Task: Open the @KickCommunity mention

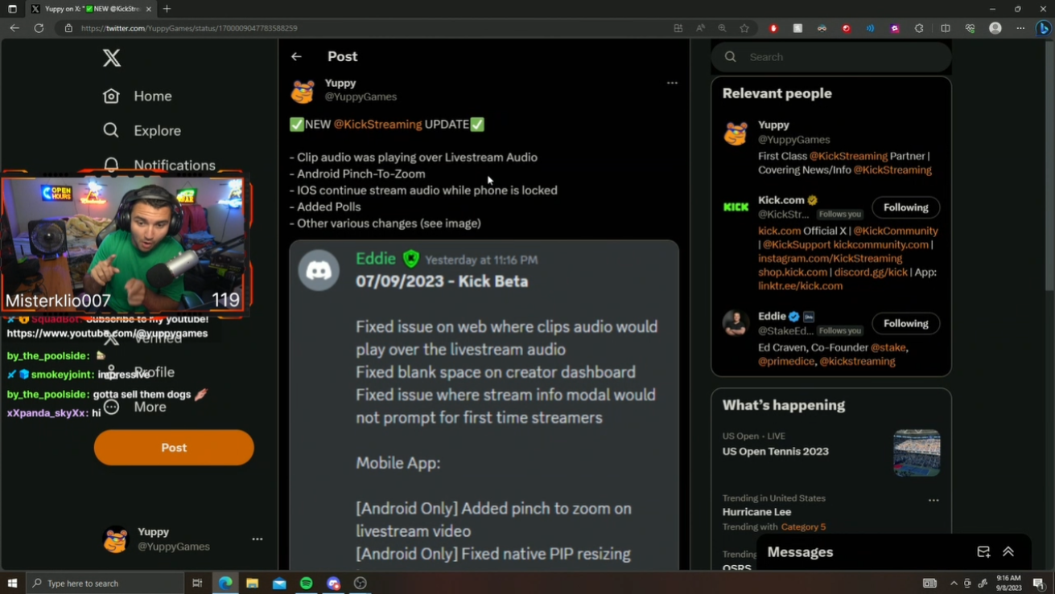Action: click(896, 231)
